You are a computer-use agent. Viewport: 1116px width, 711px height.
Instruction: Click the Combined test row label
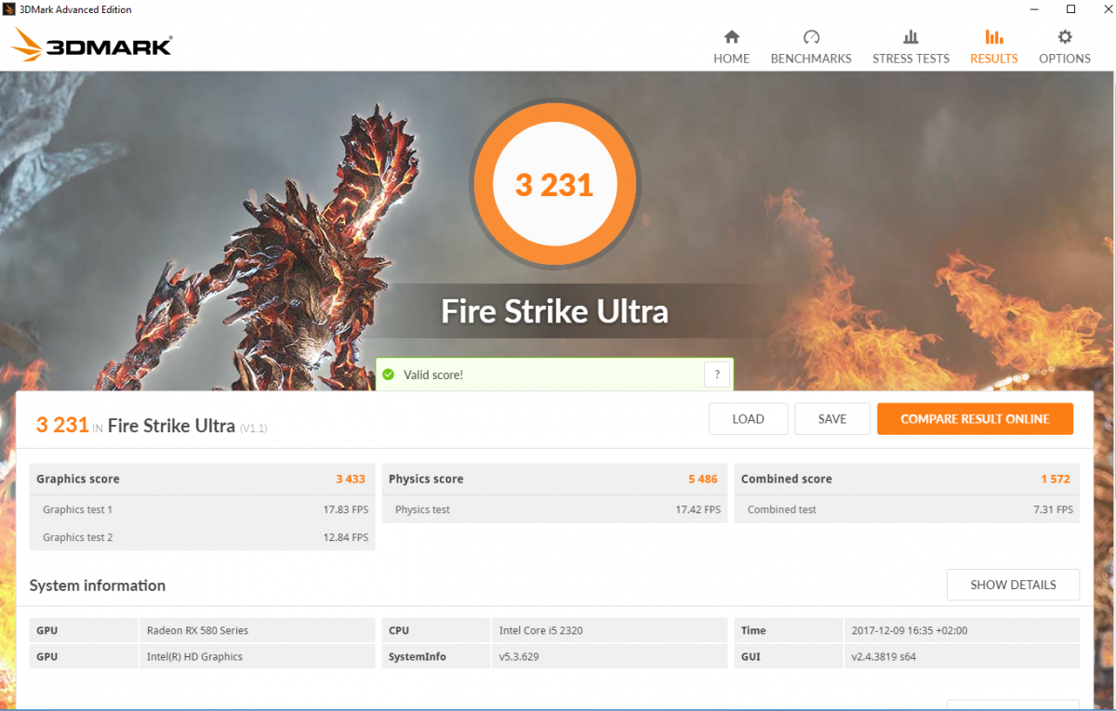coord(782,509)
